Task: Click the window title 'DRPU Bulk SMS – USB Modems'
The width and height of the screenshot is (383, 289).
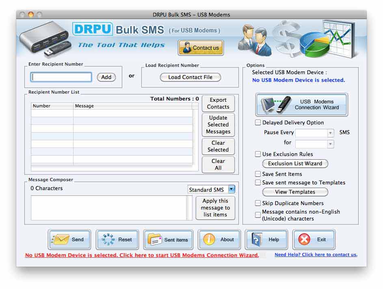Action: (191, 15)
